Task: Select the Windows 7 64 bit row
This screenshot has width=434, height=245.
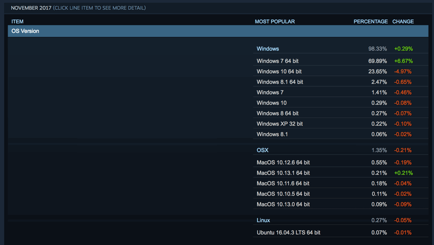Action: pos(341,61)
